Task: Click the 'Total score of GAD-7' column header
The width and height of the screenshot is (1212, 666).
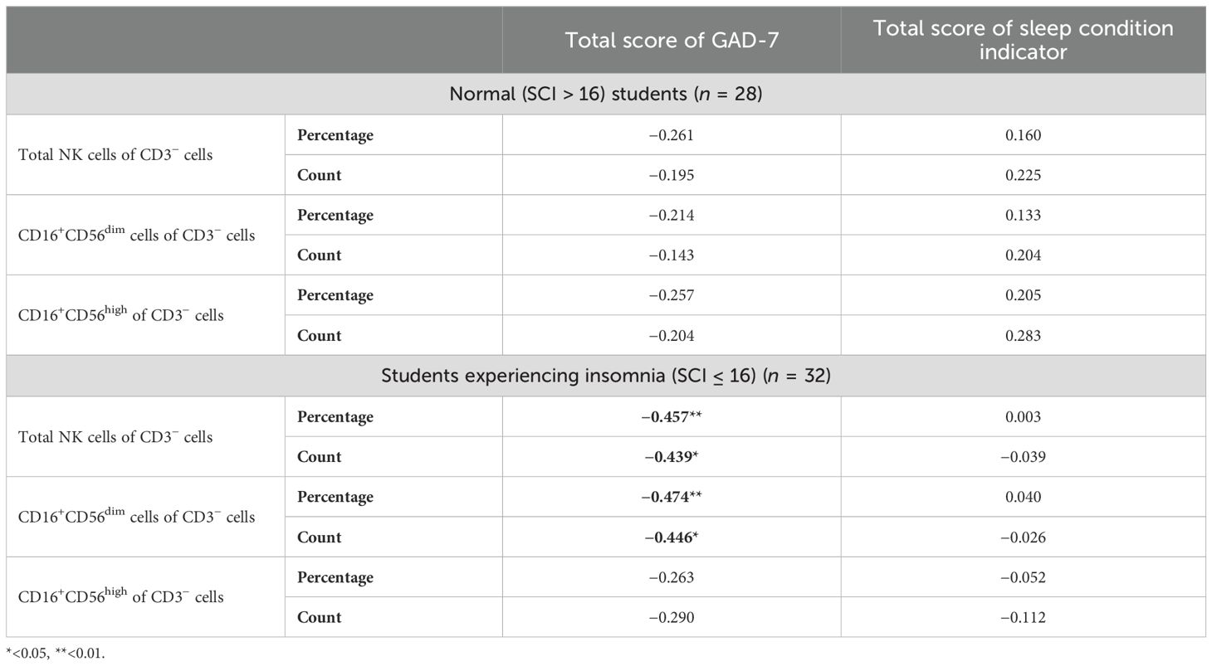Action: [672, 40]
